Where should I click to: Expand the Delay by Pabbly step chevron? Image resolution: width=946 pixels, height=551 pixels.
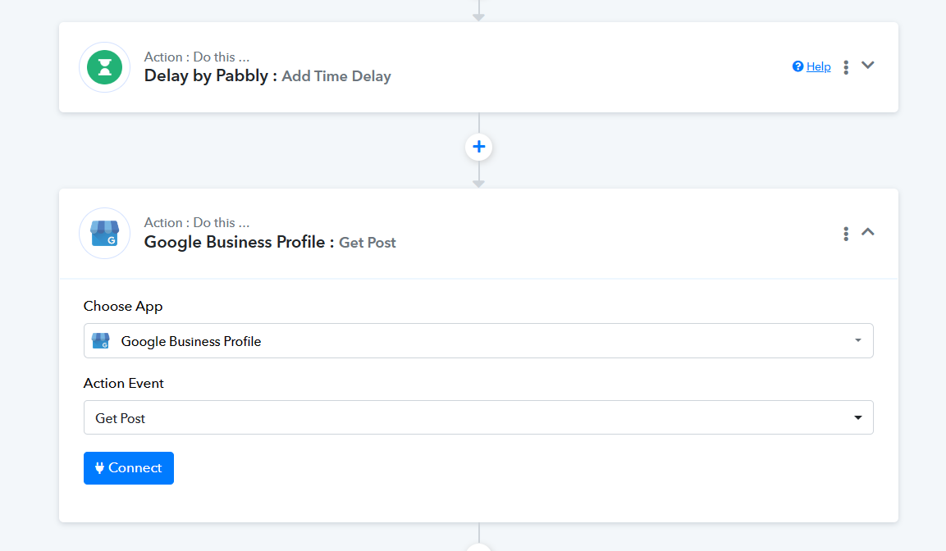pyautogui.click(x=867, y=65)
